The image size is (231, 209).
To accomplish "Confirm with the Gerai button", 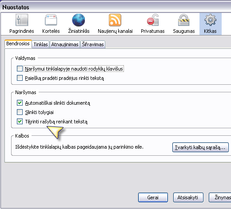I will point(153,197).
